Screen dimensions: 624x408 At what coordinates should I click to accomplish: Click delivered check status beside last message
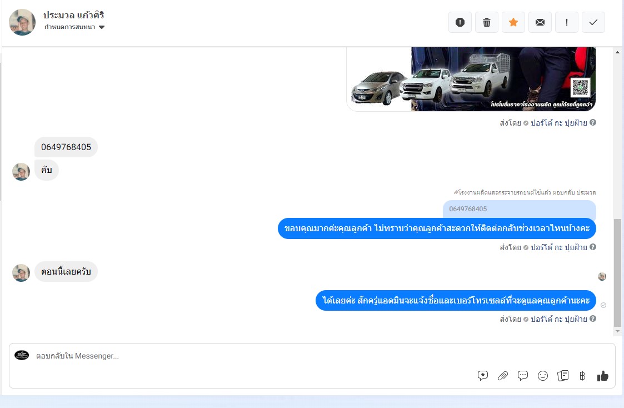603,305
